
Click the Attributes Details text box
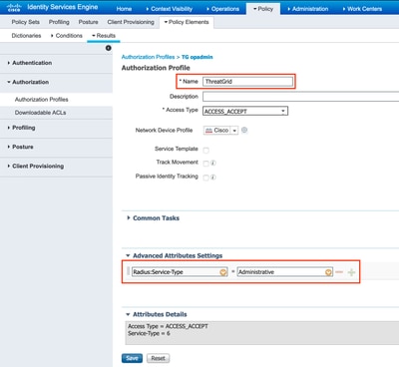pos(262,333)
